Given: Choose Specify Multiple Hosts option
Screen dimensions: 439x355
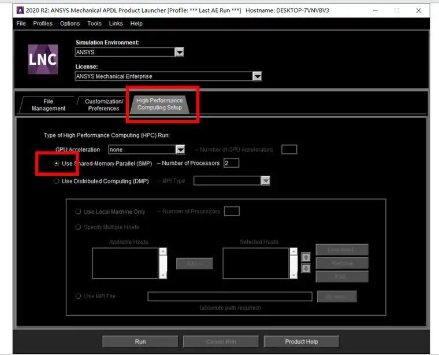Looking at the screenshot, I should pyautogui.click(x=79, y=227).
